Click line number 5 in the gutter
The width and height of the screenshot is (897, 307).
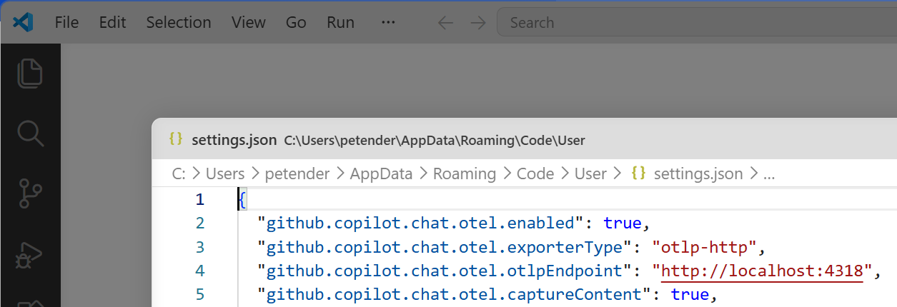point(200,294)
